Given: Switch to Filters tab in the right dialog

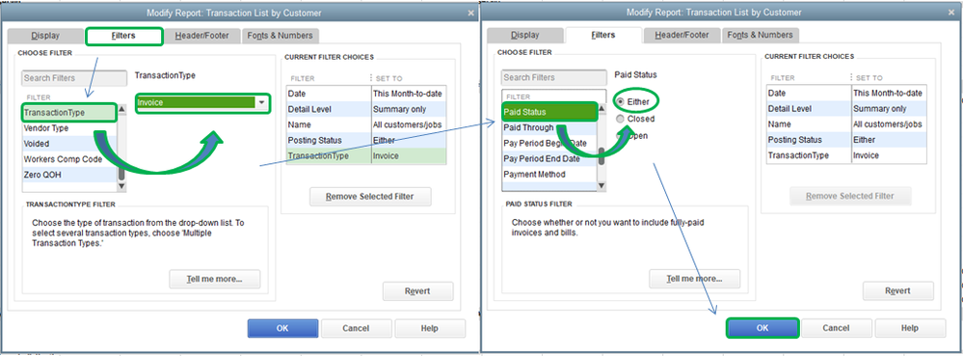Looking at the screenshot, I should pyautogui.click(x=603, y=36).
